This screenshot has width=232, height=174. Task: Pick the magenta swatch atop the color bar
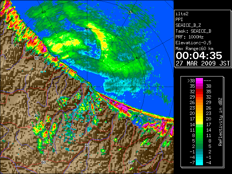click(x=199, y=81)
